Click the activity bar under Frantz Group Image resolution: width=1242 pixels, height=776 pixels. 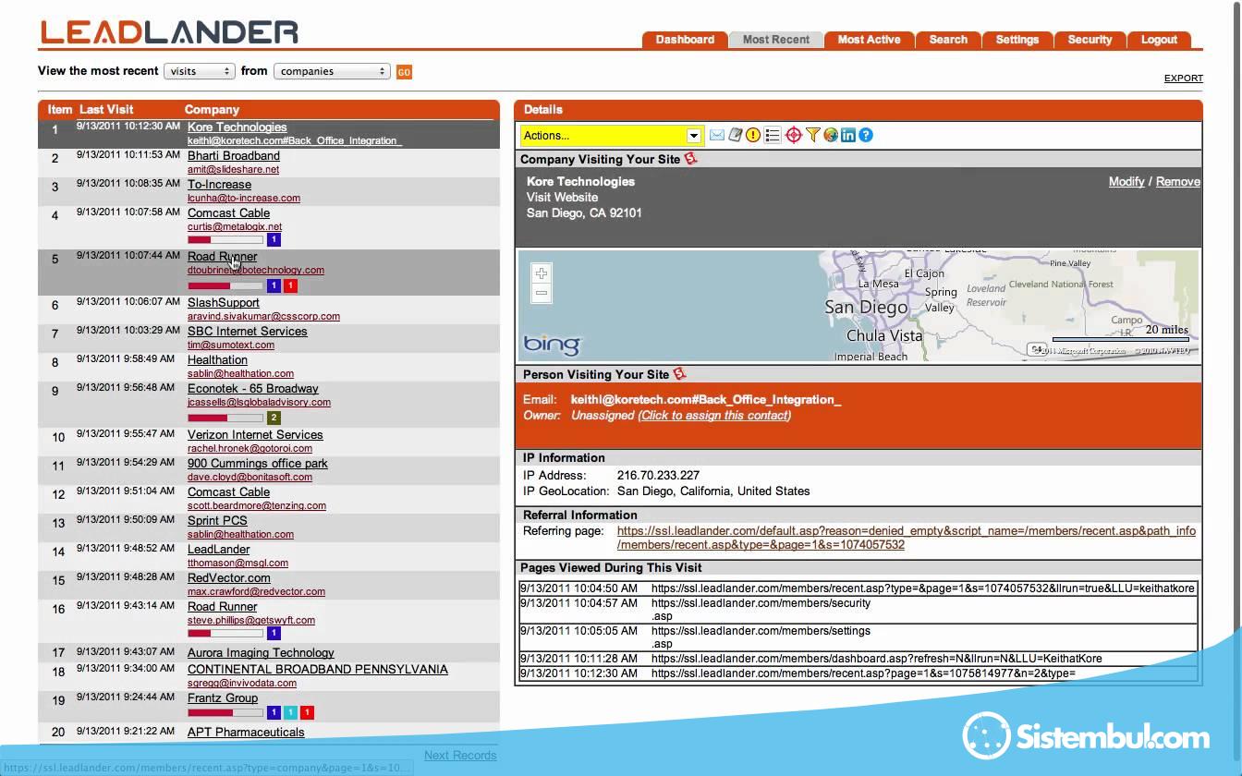pos(225,713)
